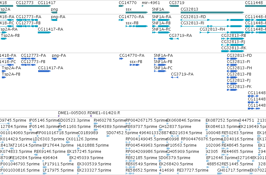Select transcript CG12773-RB

27,26
